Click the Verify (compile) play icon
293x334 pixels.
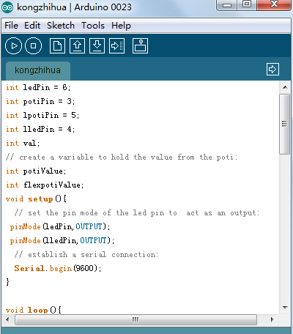click(x=13, y=45)
